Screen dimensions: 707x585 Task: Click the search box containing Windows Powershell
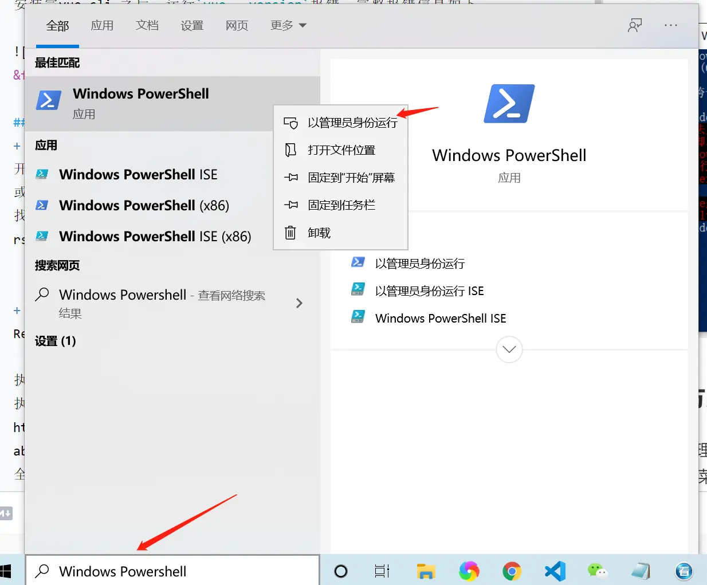tap(172, 571)
